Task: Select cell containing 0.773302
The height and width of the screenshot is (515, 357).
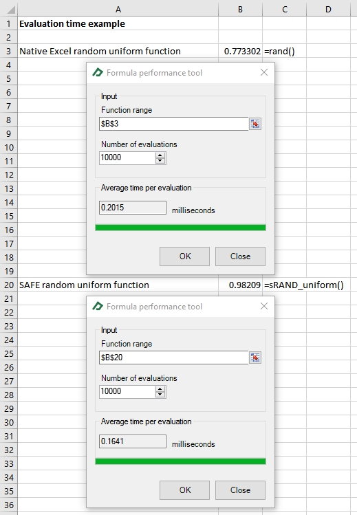Action: [240, 52]
